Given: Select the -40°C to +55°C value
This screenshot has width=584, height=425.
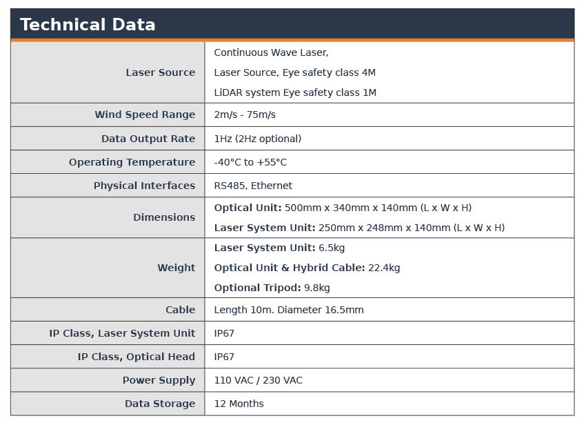Looking at the screenshot, I should pos(250,162).
